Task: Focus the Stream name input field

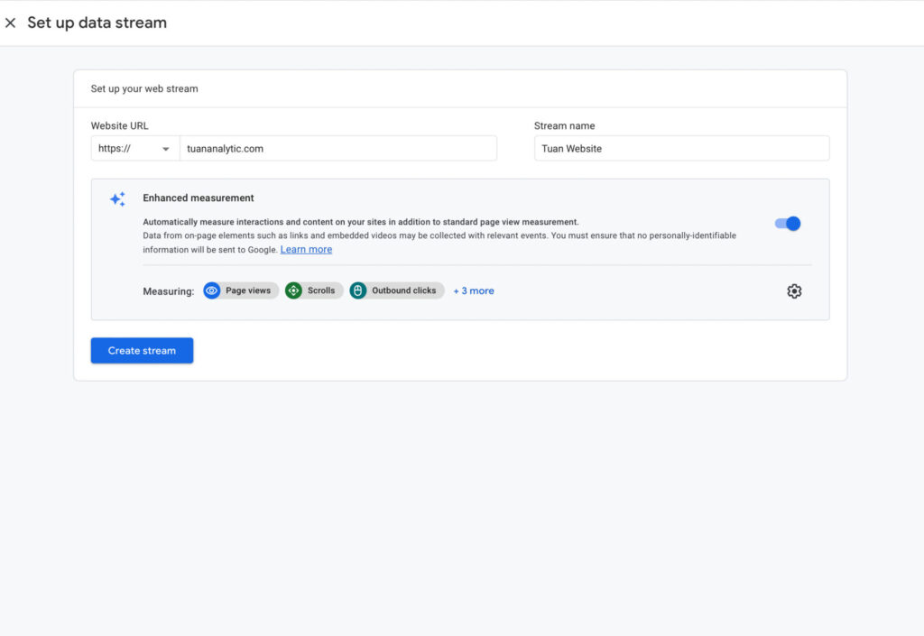Action: click(x=681, y=149)
